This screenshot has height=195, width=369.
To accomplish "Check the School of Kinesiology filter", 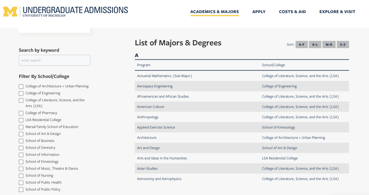I will coord(21,162).
